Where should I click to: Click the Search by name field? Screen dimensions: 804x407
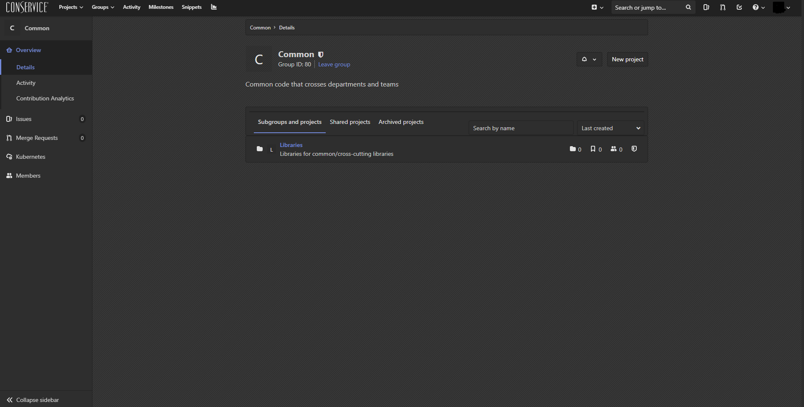tap(521, 128)
